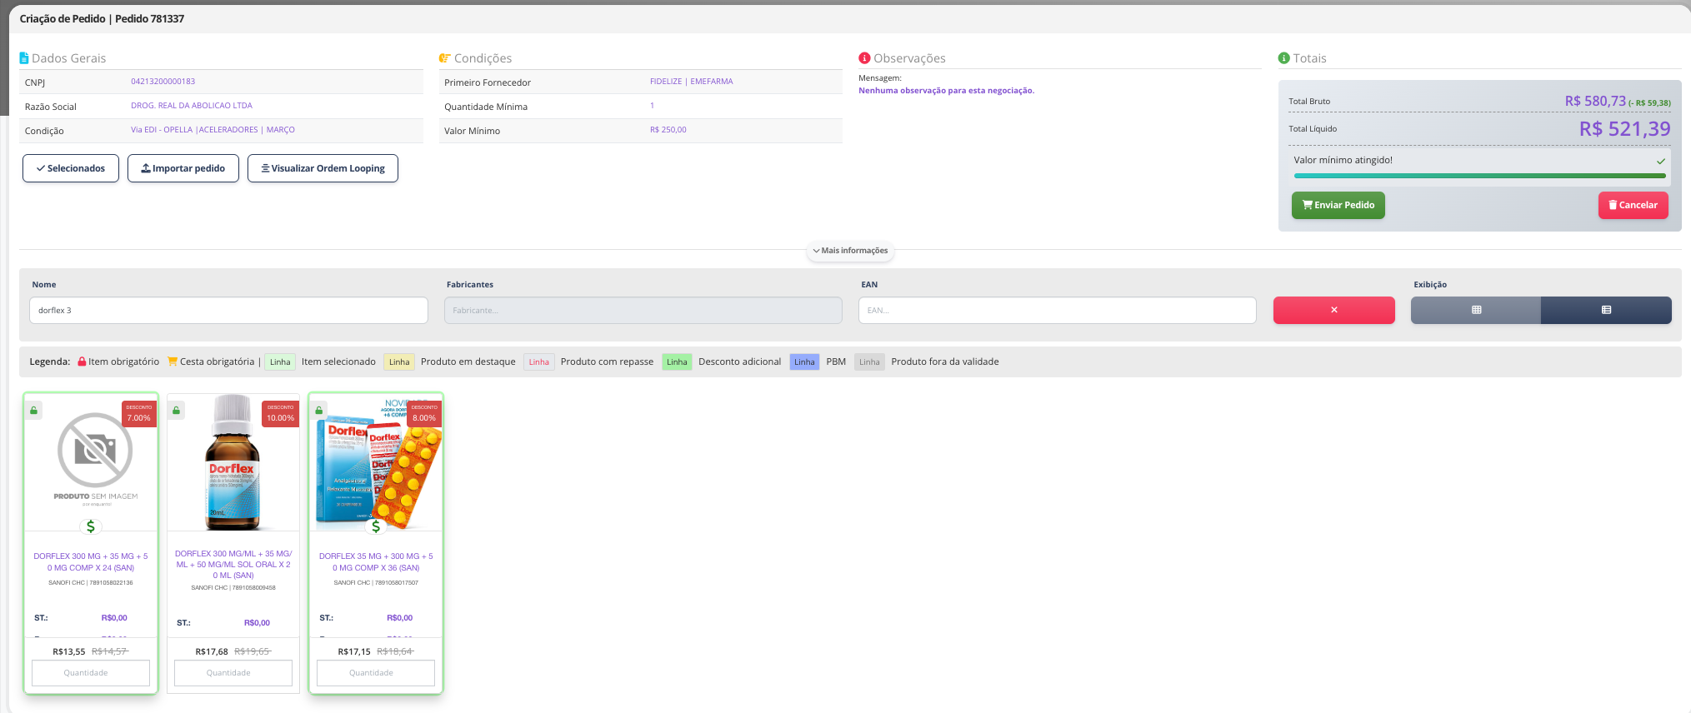Click minimum value progress bar
The height and width of the screenshot is (713, 1691).
pyautogui.click(x=1479, y=176)
